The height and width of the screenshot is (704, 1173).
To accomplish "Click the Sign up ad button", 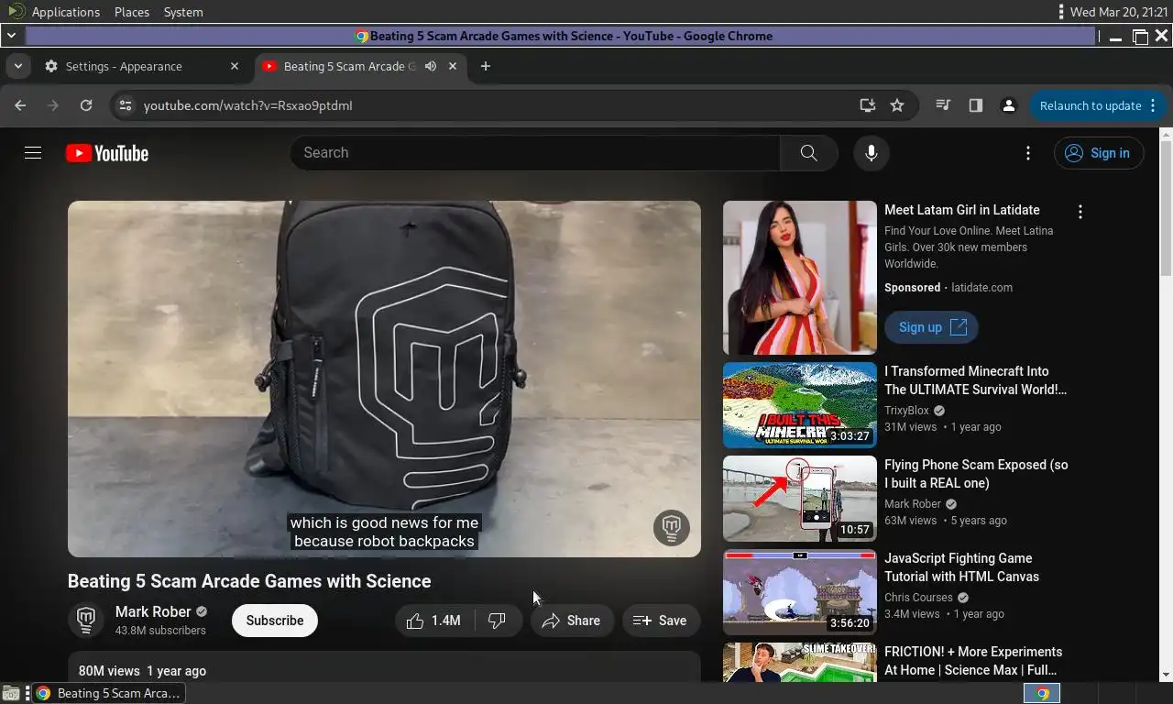I will (931, 327).
